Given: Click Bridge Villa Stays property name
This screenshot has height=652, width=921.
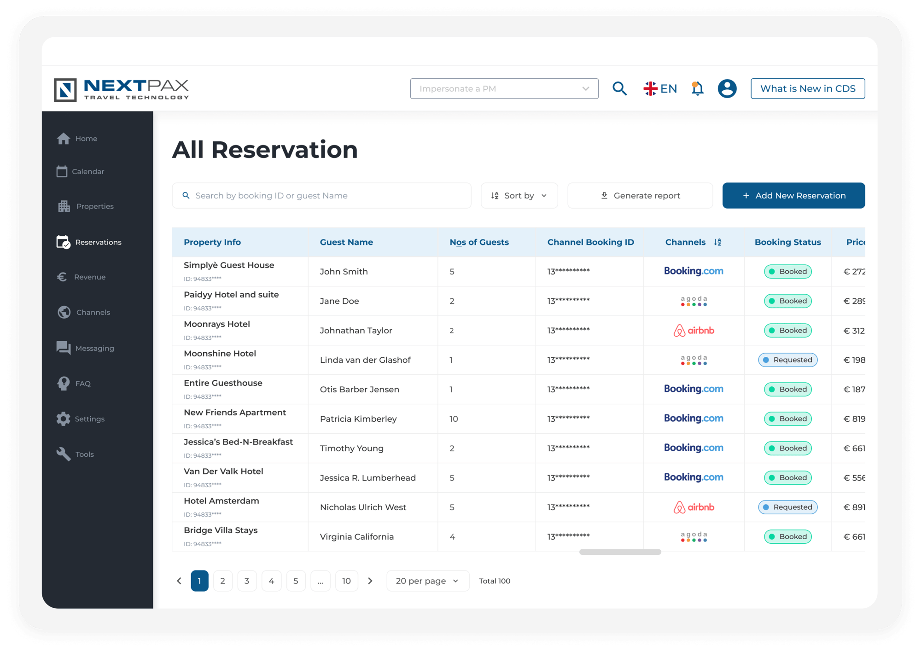Looking at the screenshot, I should click(221, 530).
